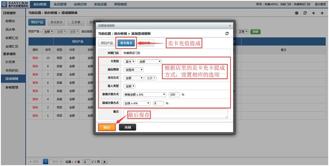Click the 尾页 pagination button

(56, 162)
